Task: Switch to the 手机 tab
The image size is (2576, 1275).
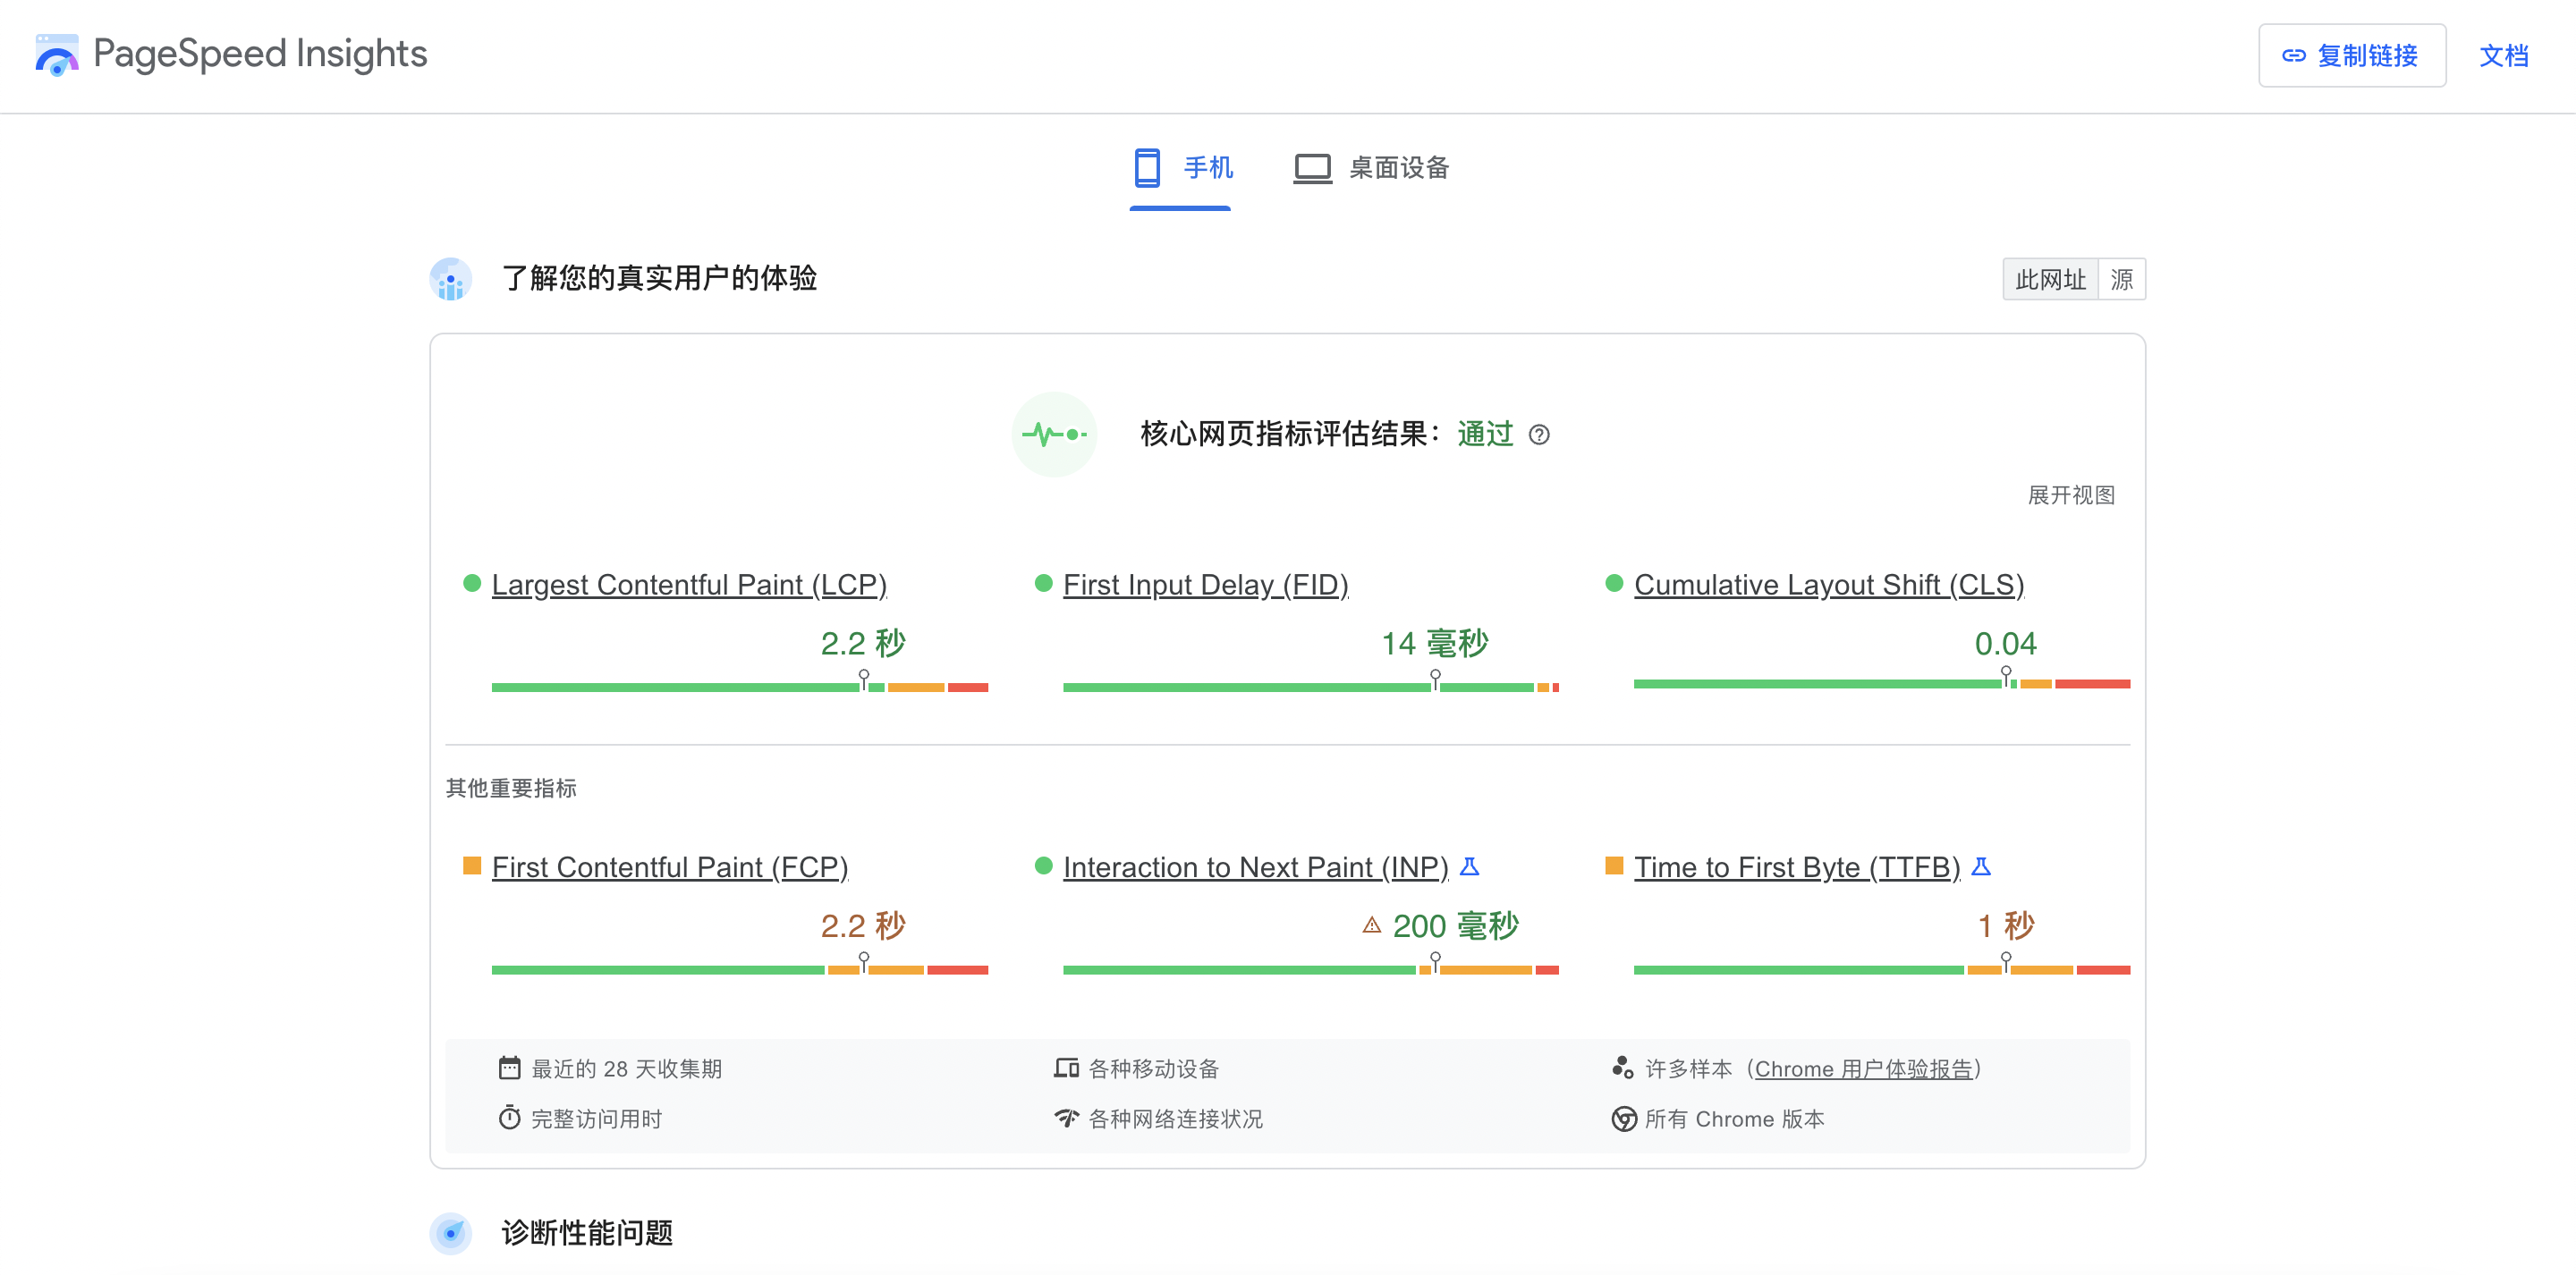Action: [1182, 167]
